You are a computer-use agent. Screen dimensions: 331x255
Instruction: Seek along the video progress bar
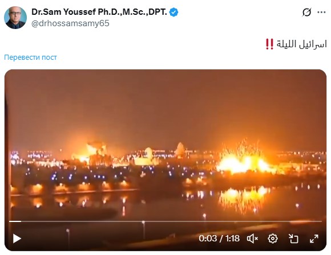pos(165,221)
